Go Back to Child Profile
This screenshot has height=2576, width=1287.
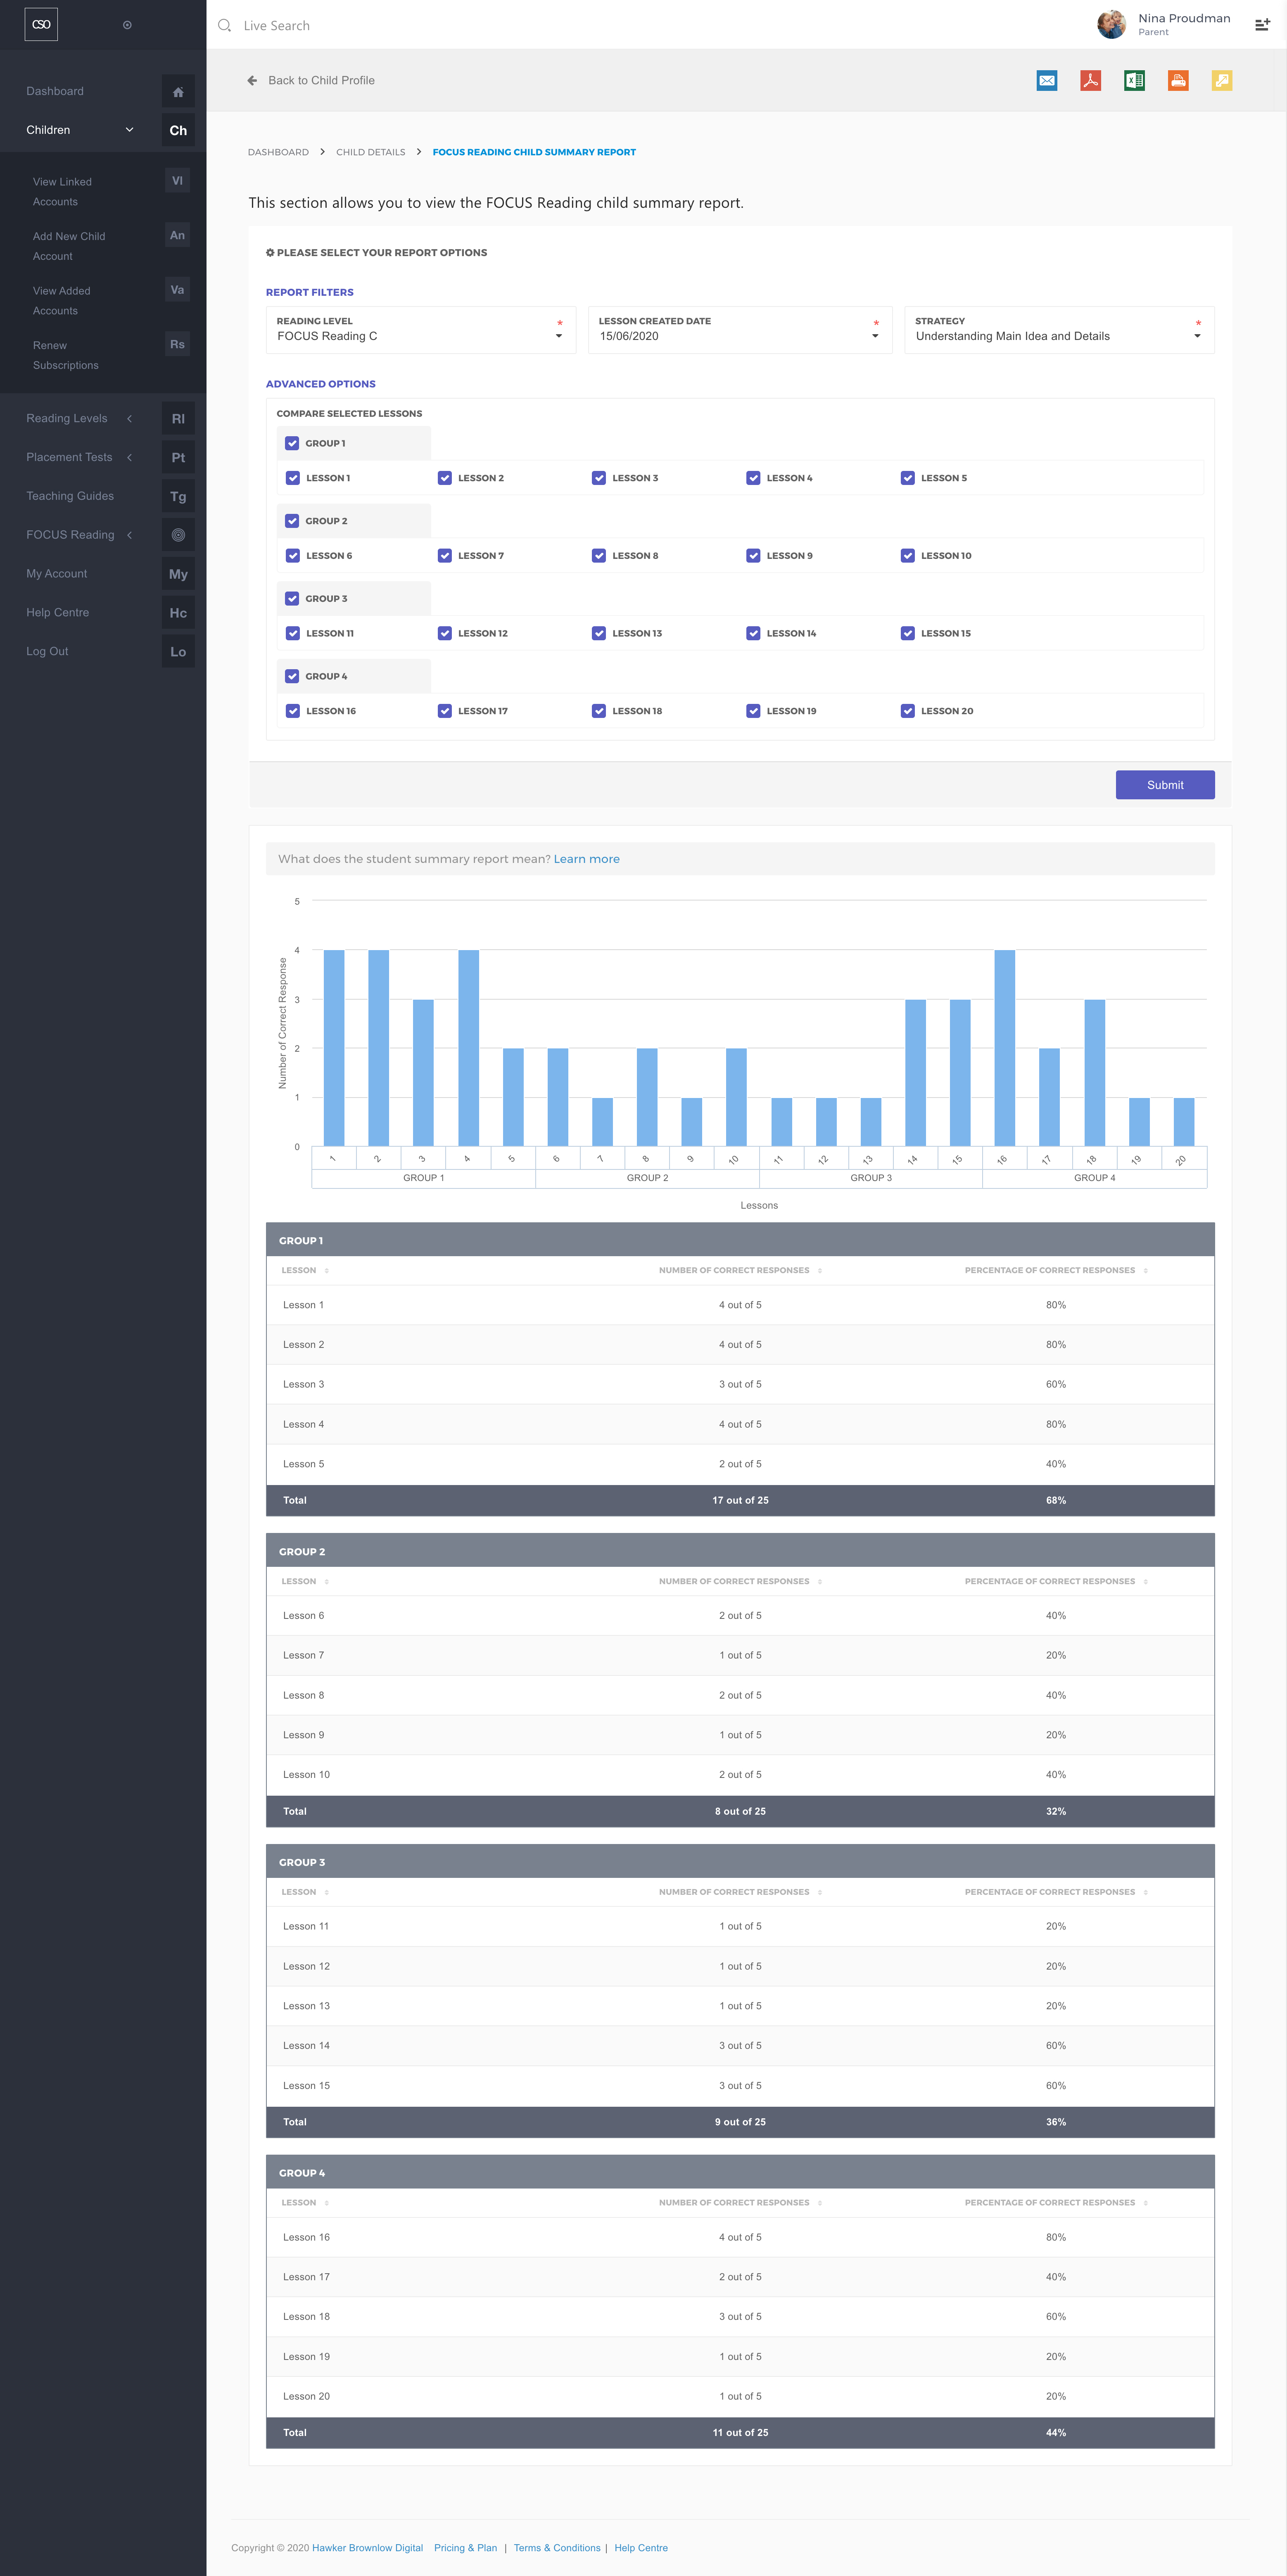(x=311, y=81)
